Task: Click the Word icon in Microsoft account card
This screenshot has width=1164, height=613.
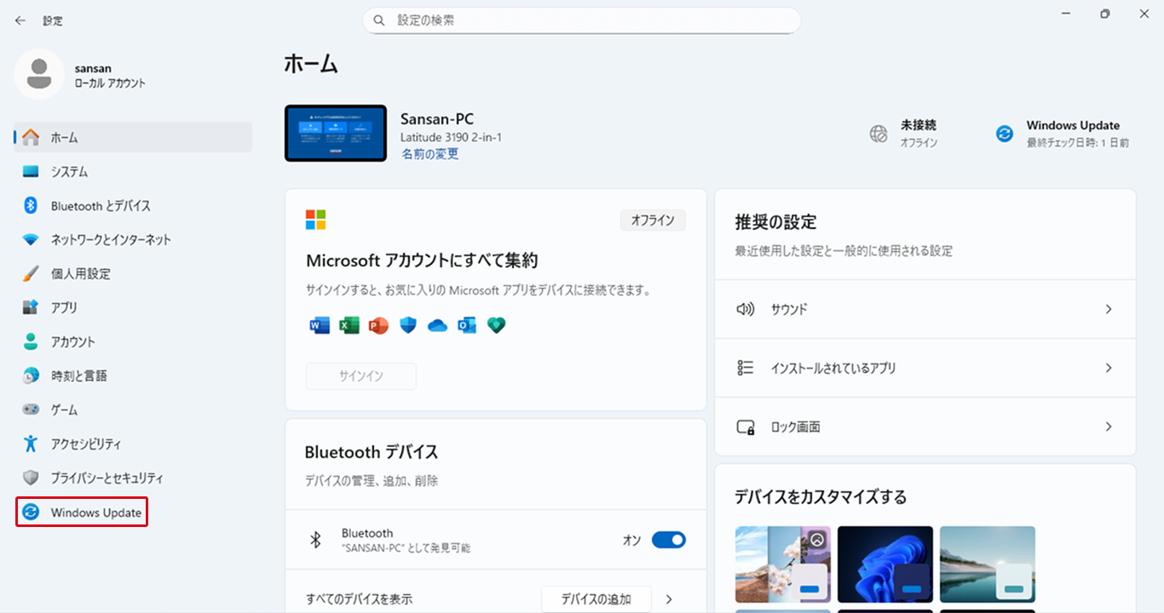Action: [320, 325]
